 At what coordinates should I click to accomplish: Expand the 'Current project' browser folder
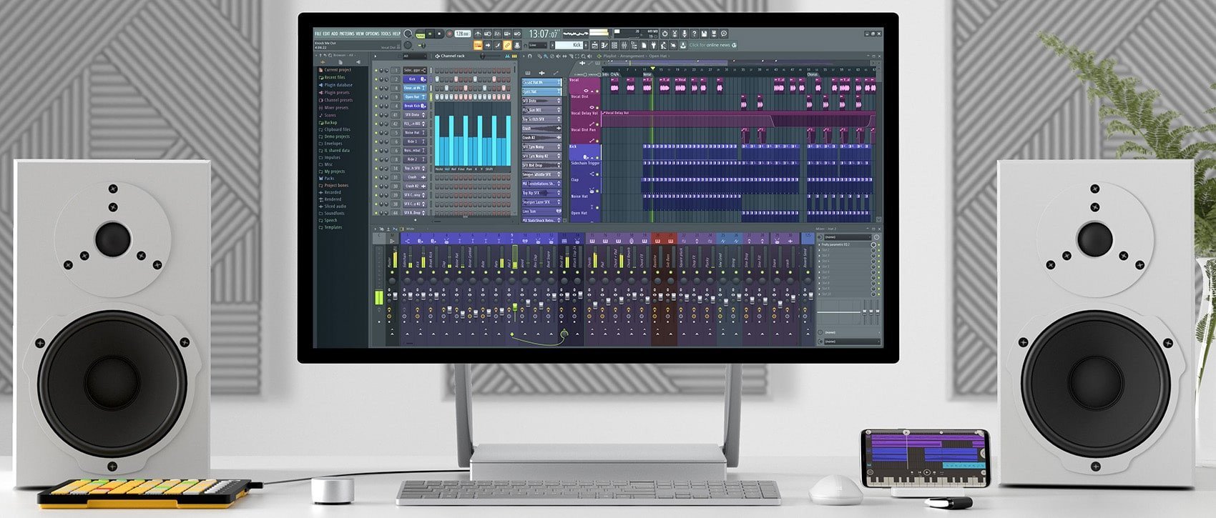338,70
